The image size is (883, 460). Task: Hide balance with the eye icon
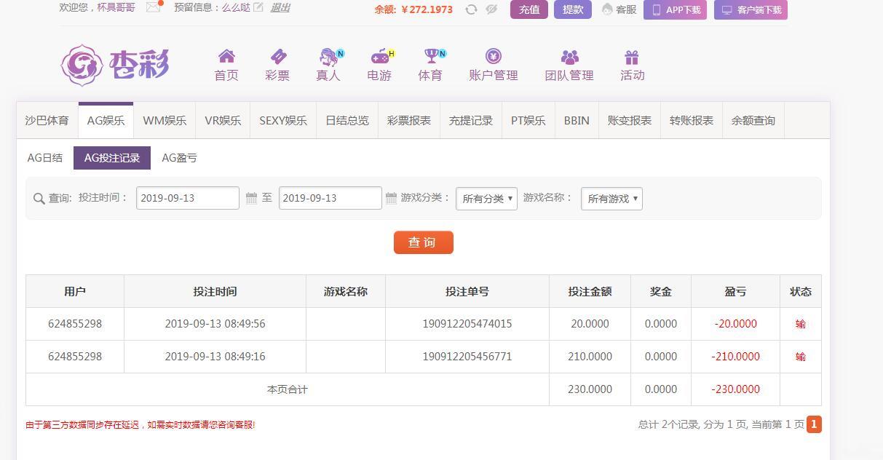[491, 9]
